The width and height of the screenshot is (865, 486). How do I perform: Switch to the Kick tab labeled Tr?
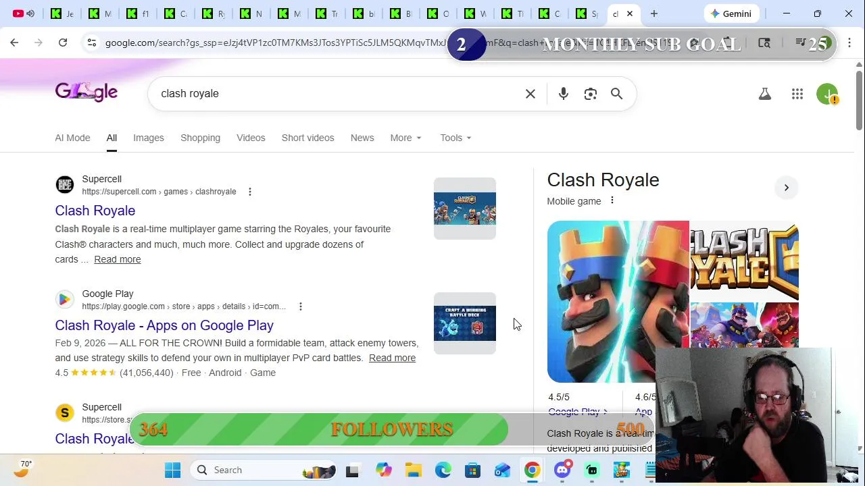click(327, 13)
